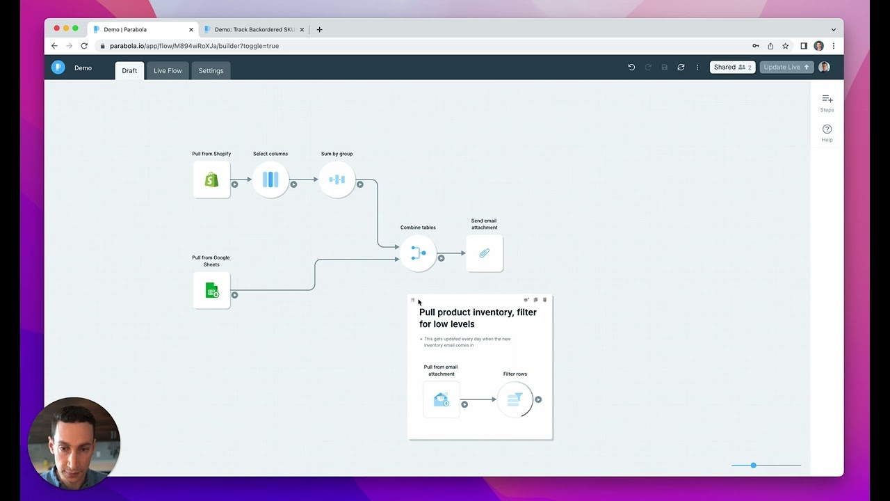
Task: Open the Settings tab
Action: click(211, 70)
